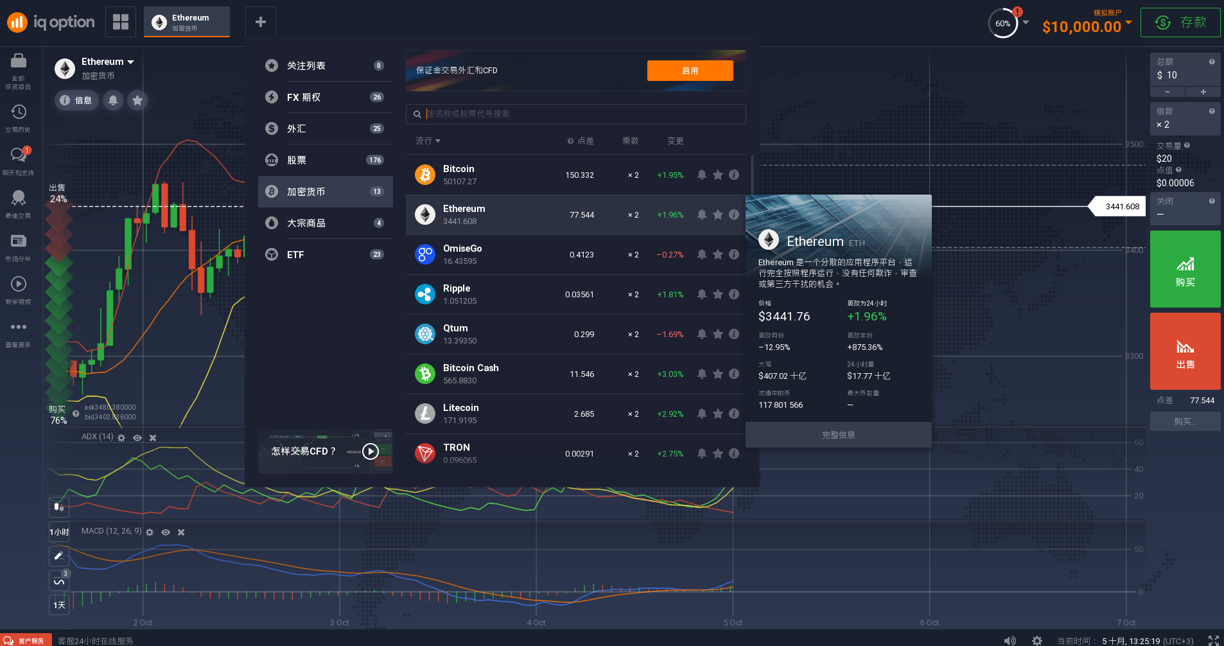The height and width of the screenshot is (646, 1224).
Task: Decrease the amount with minus stepper
Action: pos(1167,92)
